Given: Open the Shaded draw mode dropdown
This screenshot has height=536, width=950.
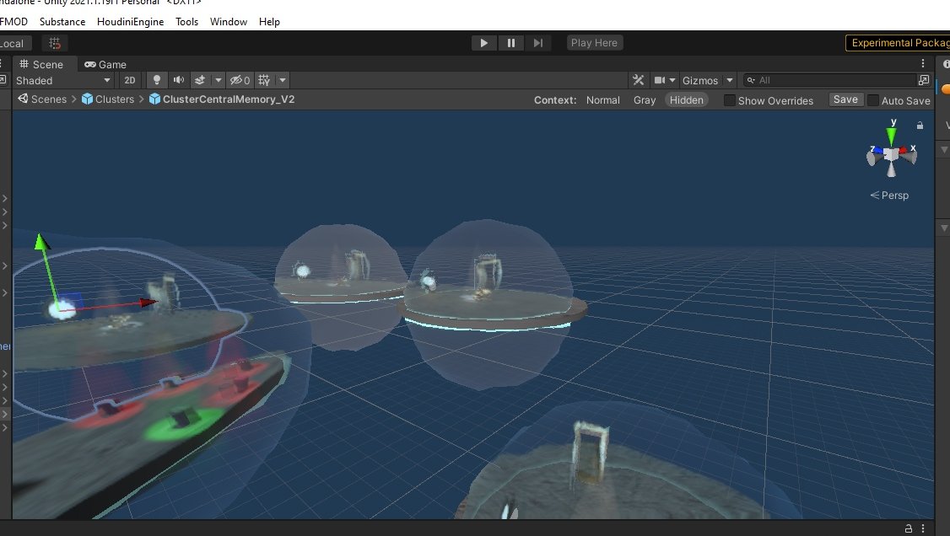Looking at the screenshot, I should click(63, 80).
